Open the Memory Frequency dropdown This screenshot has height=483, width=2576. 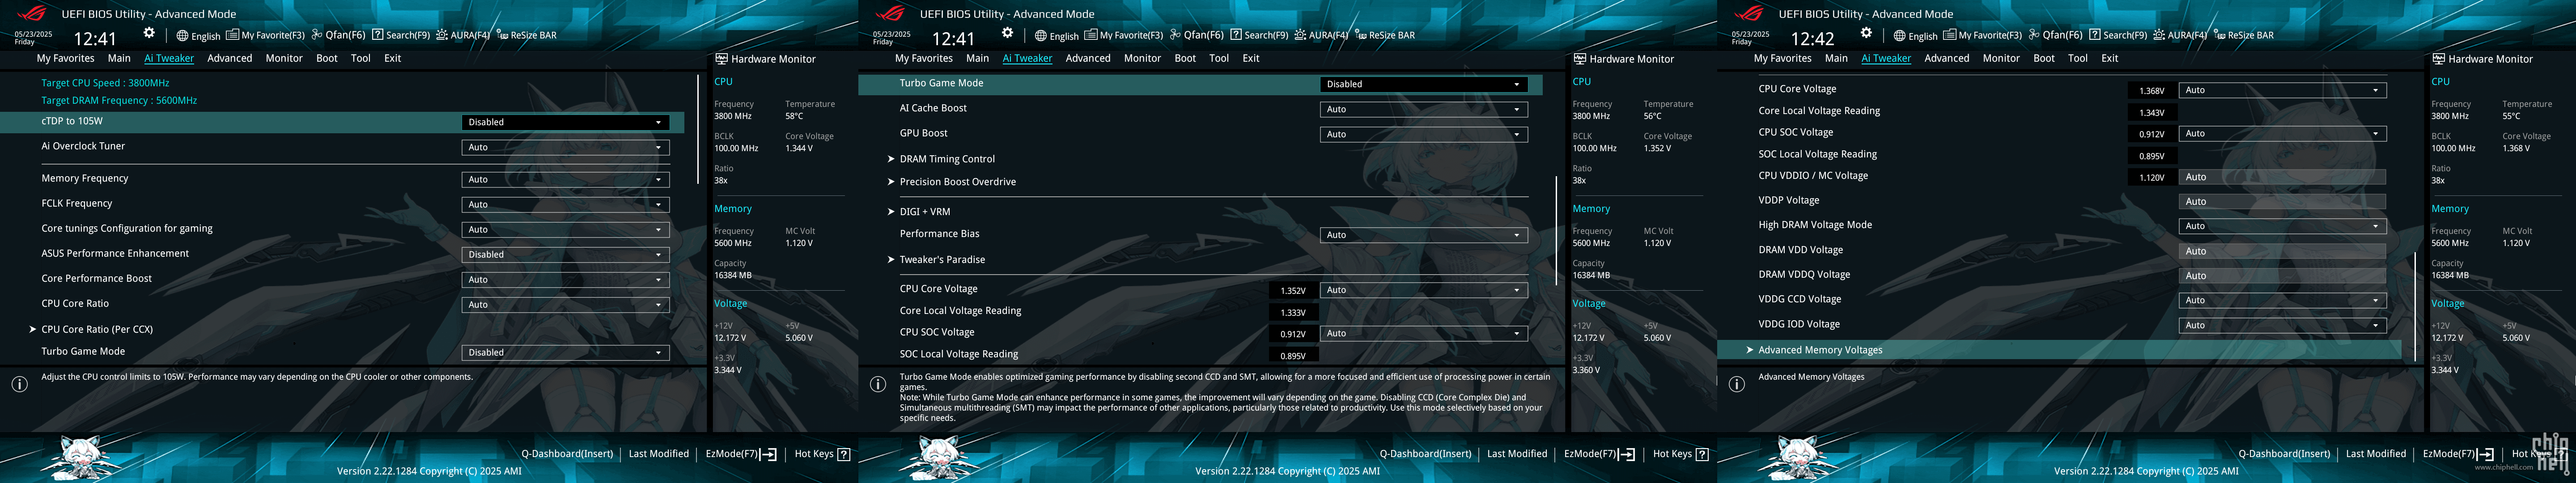[x=565, y=179]
